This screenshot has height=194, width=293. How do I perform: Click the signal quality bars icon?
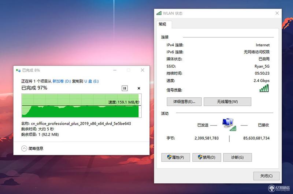pos(264,88)
